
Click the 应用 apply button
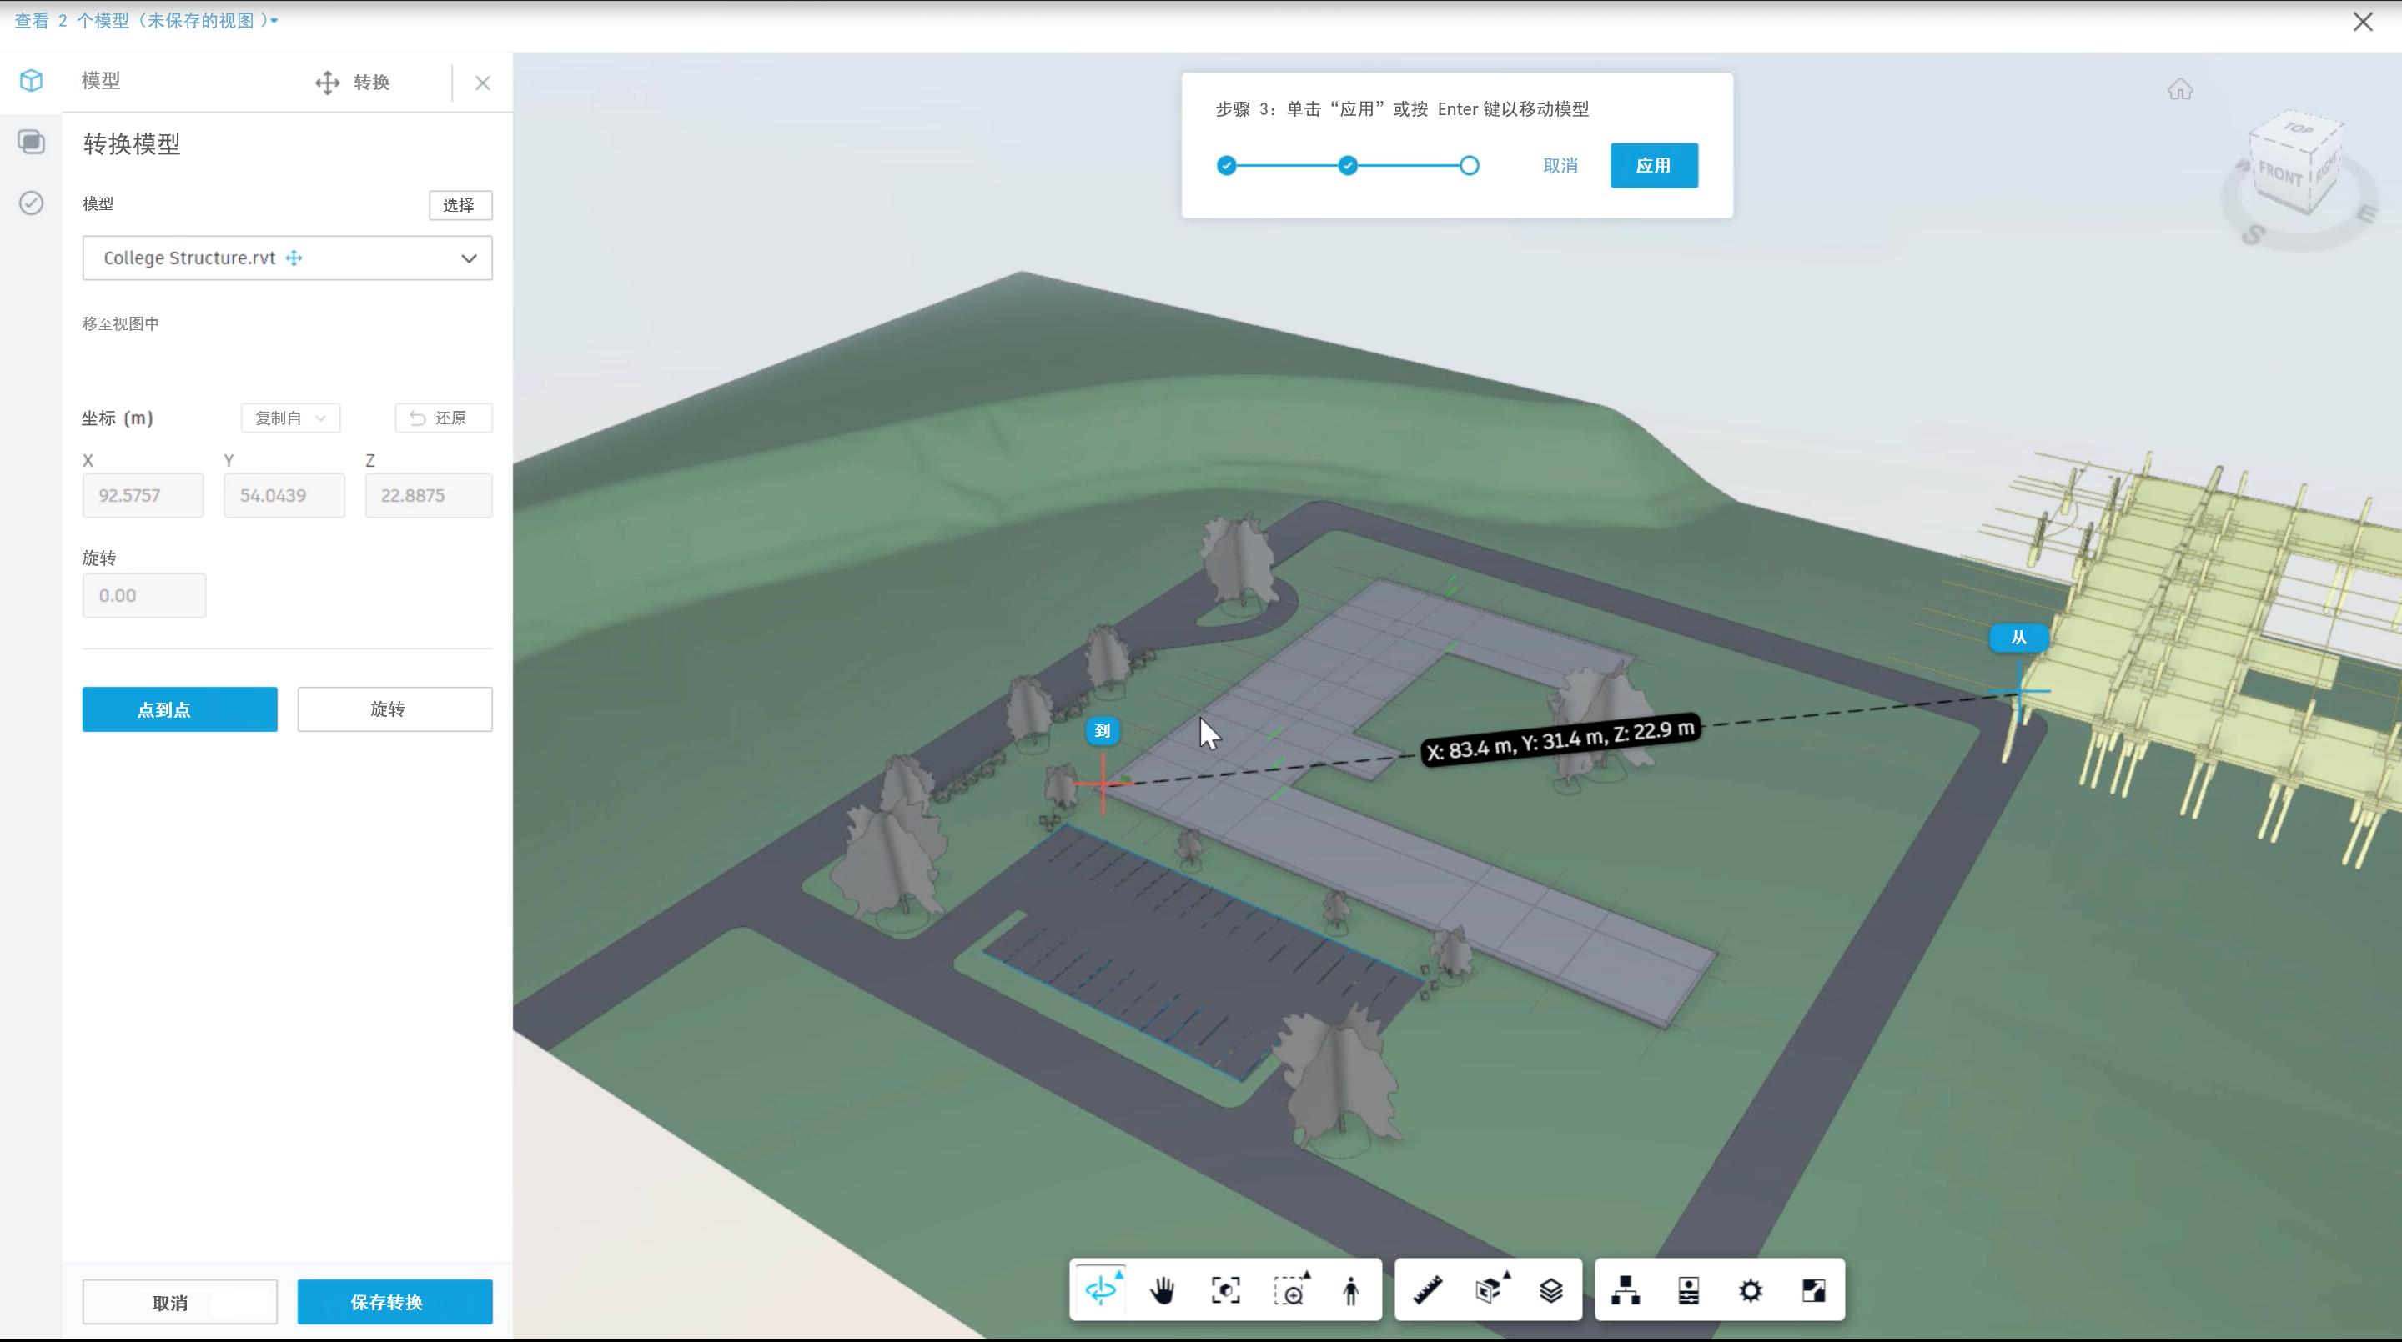(x=1653, y=166)
